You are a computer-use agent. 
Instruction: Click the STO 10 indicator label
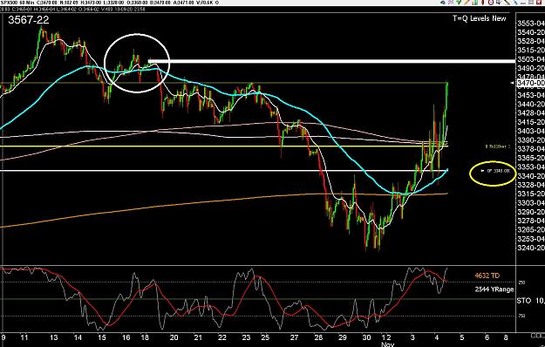(x=531, y=301)
